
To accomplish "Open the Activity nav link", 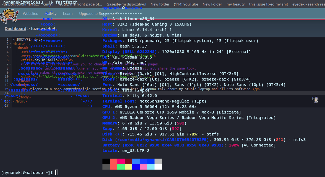I will click(50, 14).
